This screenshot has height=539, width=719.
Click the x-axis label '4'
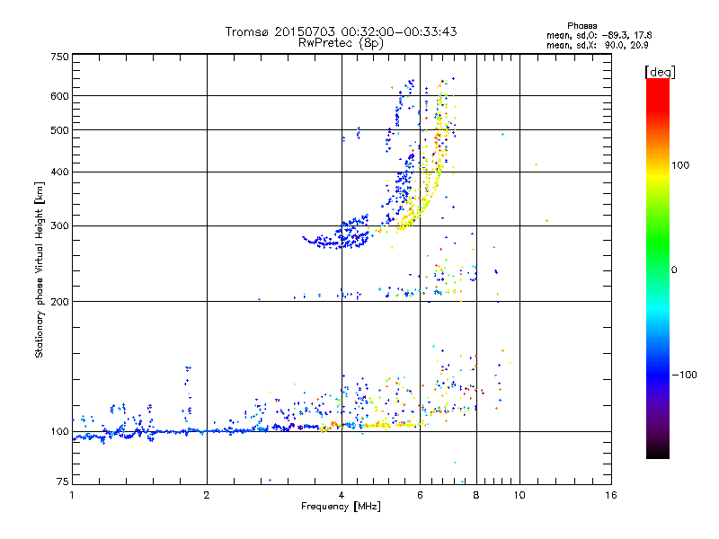coord(342,495)
